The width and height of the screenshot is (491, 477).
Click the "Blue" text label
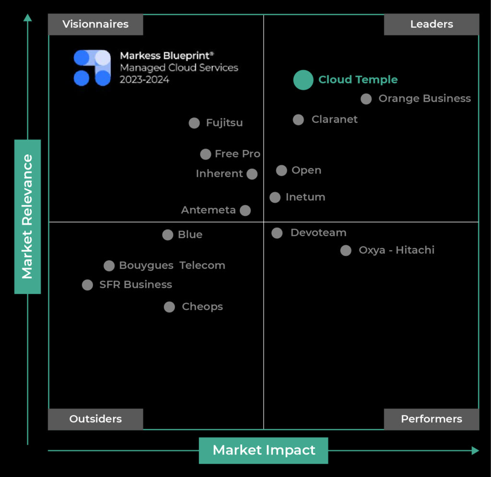point(190,235)
